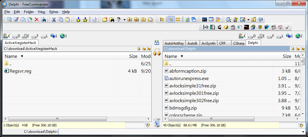Click the film strip face icon
This screenshot has width=308, height=137.
(212, 27)
